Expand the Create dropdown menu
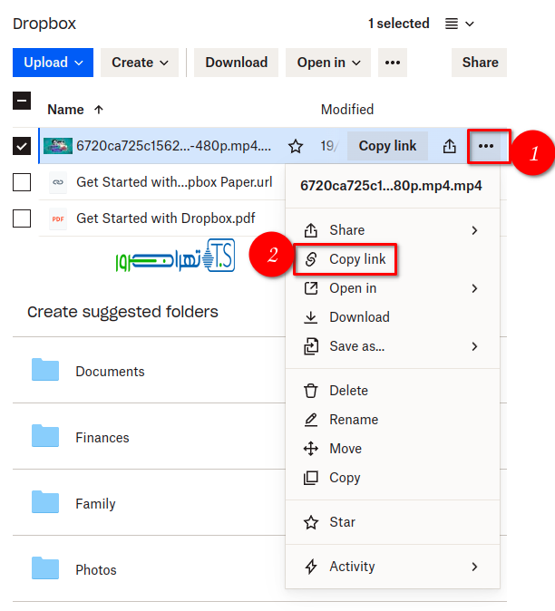Screen dimensions: 555x611 coord(139,63)
